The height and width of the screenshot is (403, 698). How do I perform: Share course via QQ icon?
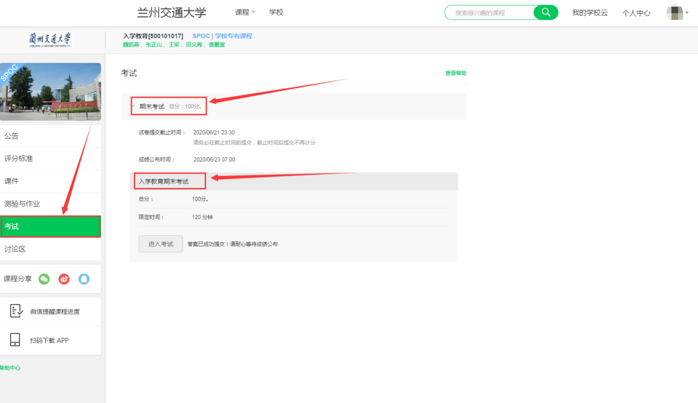click(x=84, y=279)
